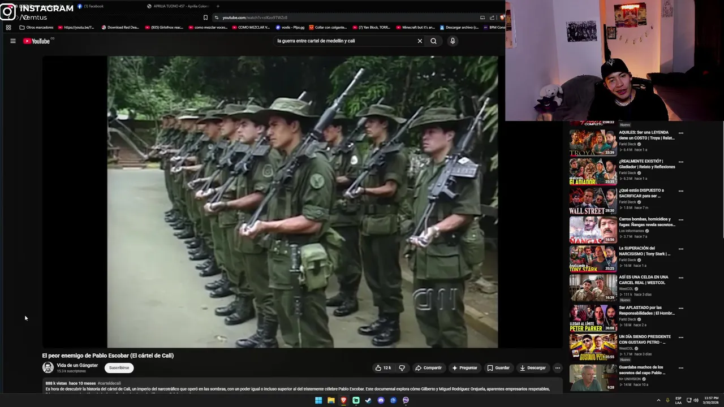Screen dimensions: 724x407
Task: Open options for La SUPERACIÓN del NARCISISMO
Action: coord(681,249)
